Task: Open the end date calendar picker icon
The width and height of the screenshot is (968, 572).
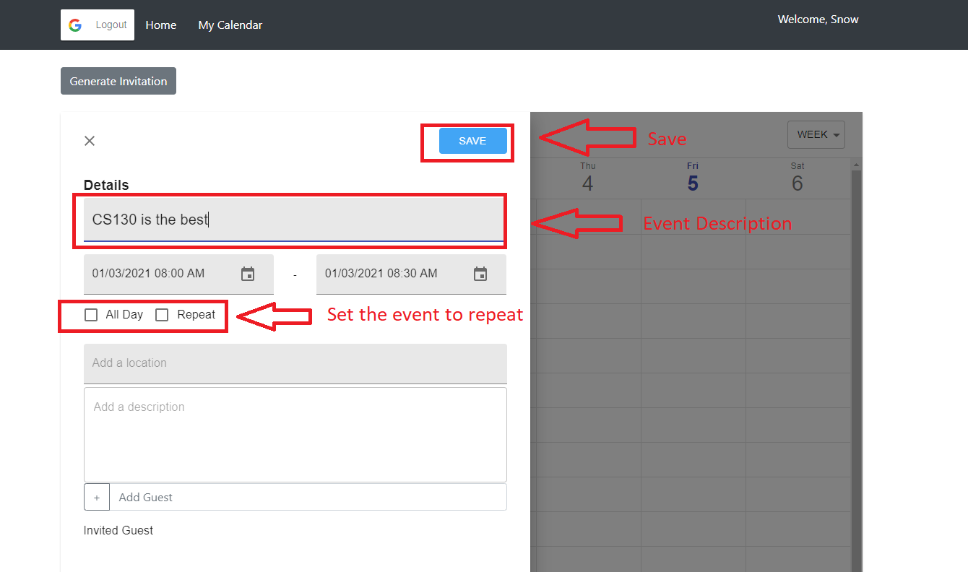Action: [480, 274]
